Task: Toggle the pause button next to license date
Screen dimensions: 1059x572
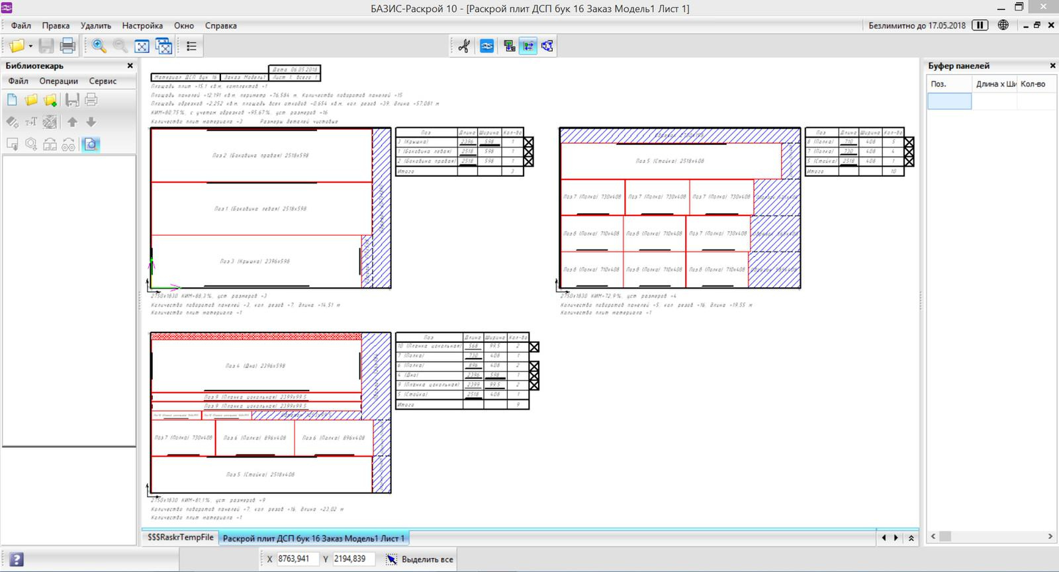Action: pyautogui.click(x=980, y=25)
